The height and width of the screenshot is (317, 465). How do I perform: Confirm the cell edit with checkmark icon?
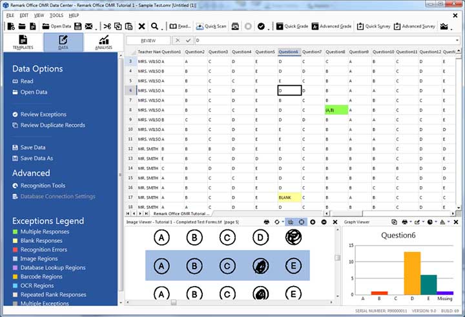[x=188, y=41]
